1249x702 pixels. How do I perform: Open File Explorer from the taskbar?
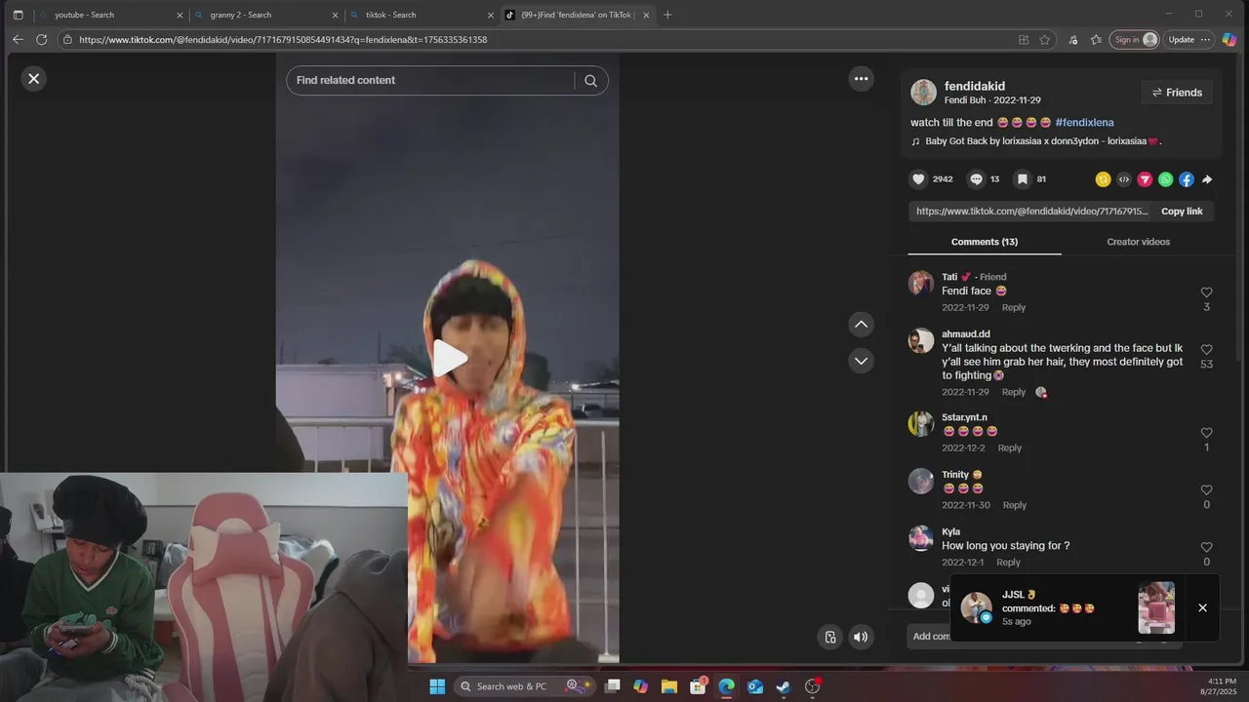coord(669,686)
